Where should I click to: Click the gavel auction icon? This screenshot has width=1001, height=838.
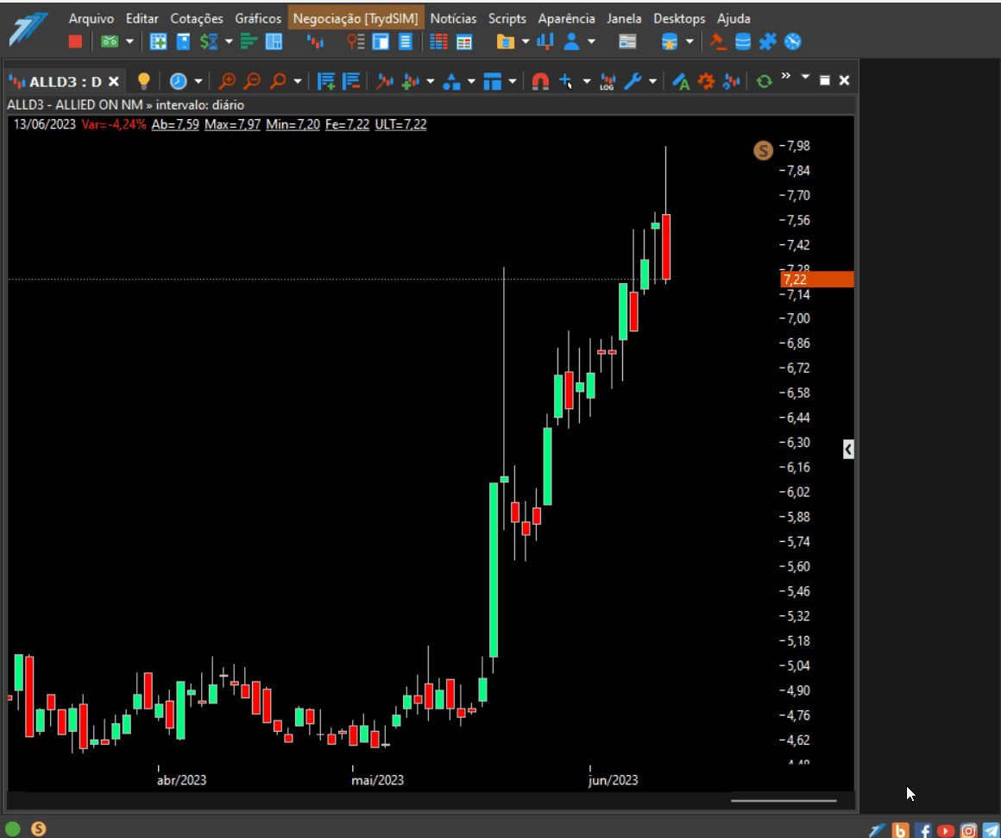tap(718, 42)
